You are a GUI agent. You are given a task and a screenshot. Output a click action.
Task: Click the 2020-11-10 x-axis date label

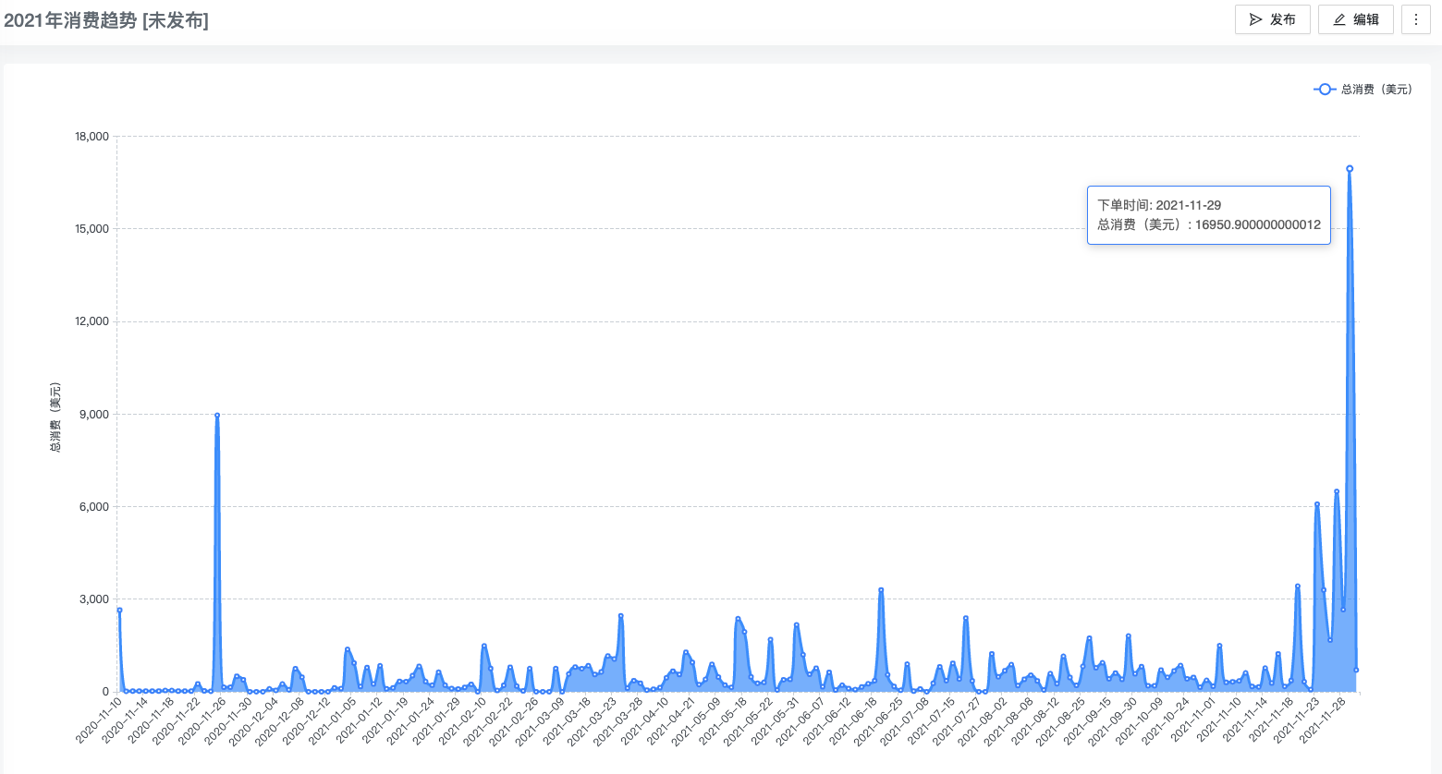click(x=100, y=720)
